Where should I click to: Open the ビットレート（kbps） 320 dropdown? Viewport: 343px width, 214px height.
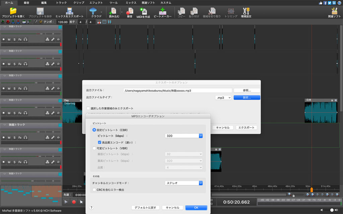tap(184, 136)
